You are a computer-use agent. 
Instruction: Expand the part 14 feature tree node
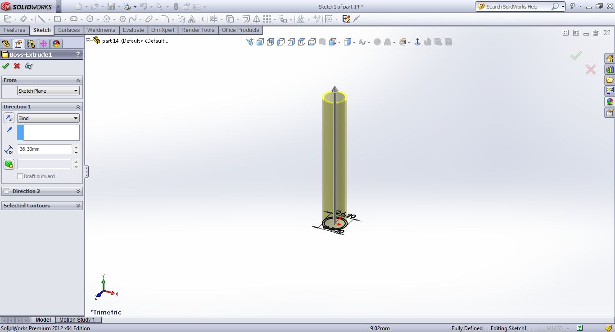88,40
